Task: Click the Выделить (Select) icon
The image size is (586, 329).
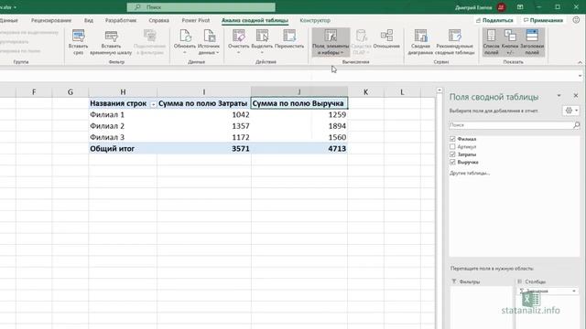Action: [262, 36]
